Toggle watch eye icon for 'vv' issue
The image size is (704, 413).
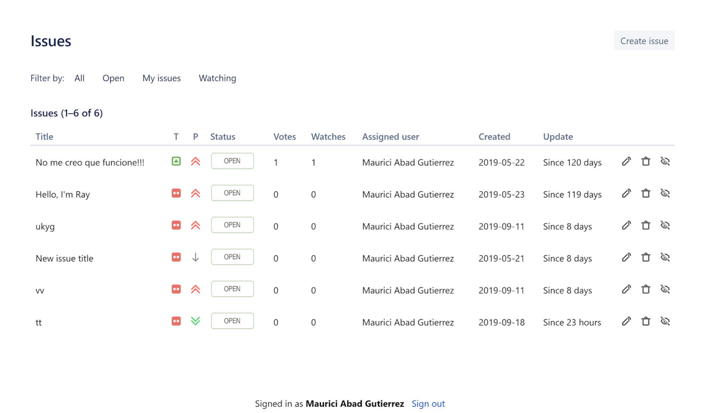[x=665, y=289]
